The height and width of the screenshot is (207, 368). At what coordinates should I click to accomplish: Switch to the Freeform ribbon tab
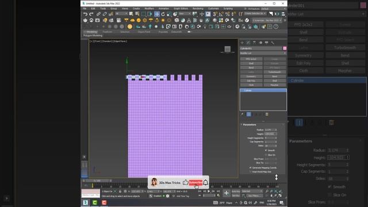[x=108, y=32]
